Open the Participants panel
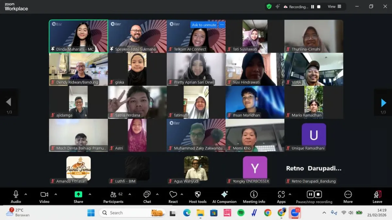392x220 pixels. tap(113, 196)
